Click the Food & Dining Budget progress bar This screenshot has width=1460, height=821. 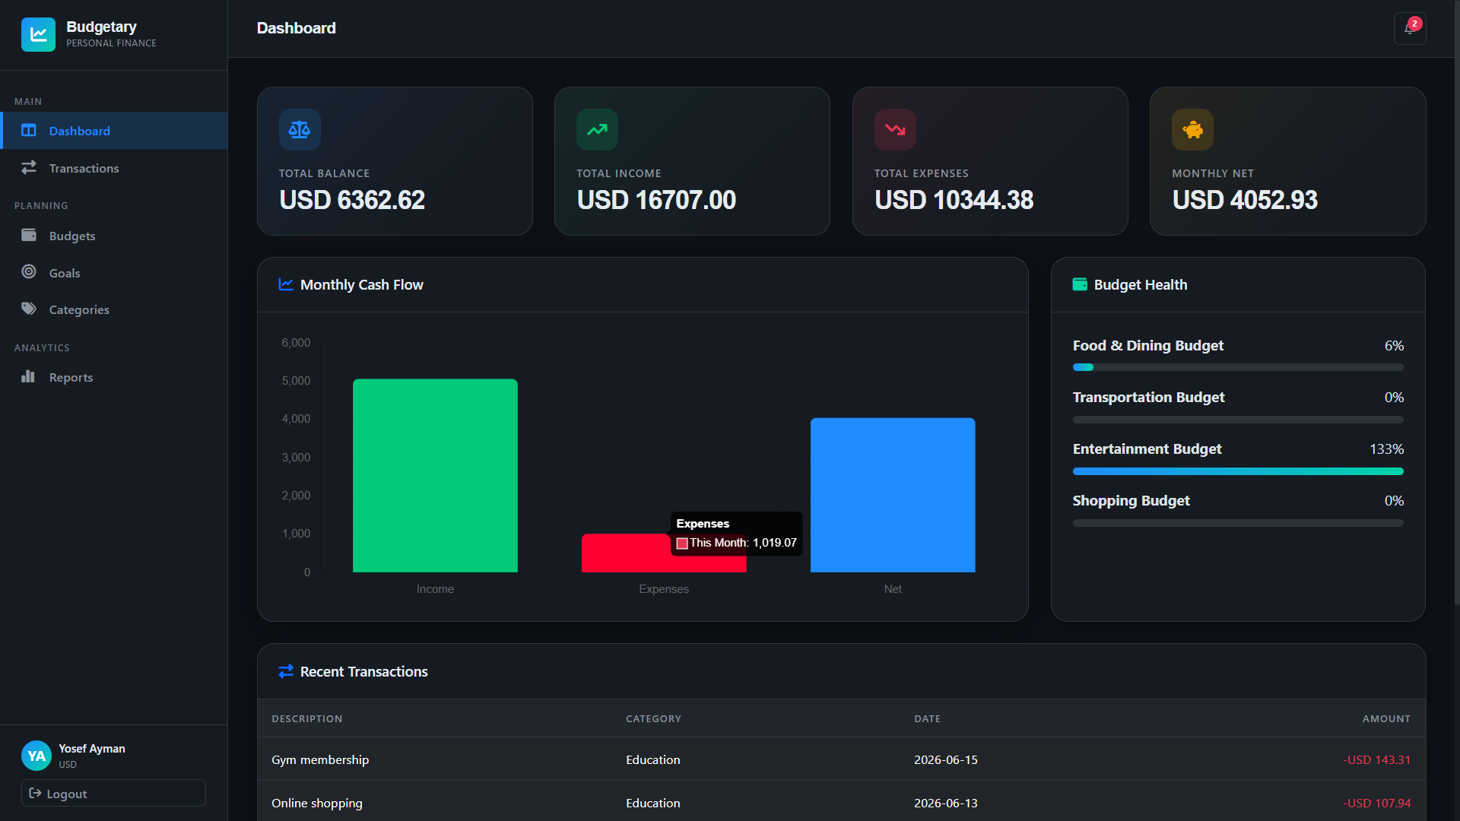[1238, 367]
